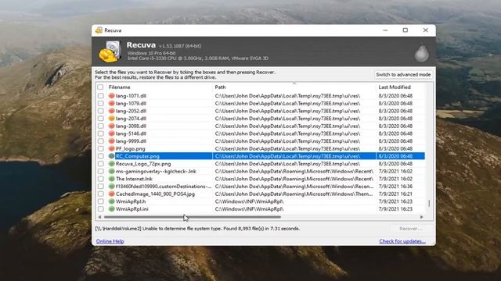Tick the checkbox for The Internet.lnk
The width and height of the screenshot is (501, 281).
(x=101, y=179)
